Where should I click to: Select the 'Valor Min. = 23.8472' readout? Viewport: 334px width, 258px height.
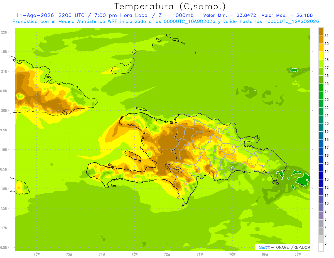pos(230,15)
